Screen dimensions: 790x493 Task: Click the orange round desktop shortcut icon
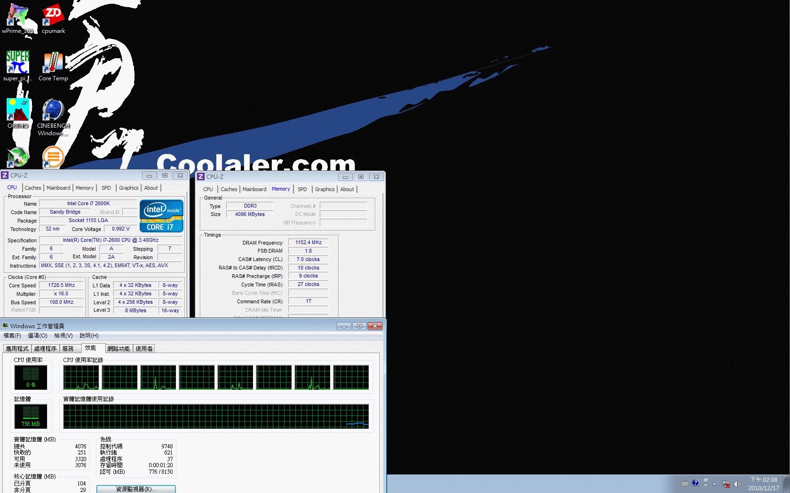tap(53, 157)
